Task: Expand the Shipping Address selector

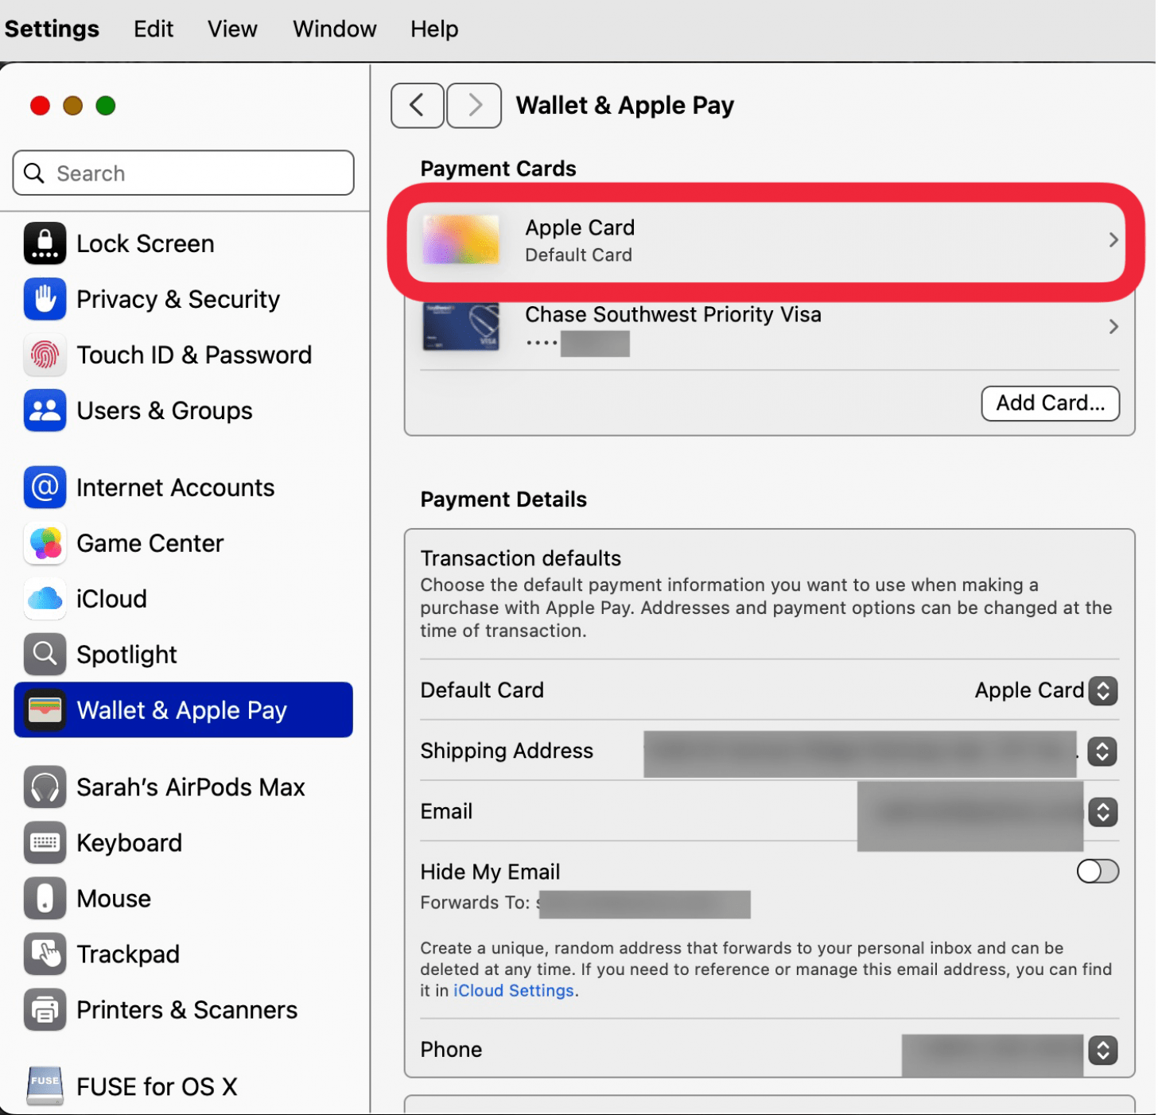Action: [x=1102, y=752]
